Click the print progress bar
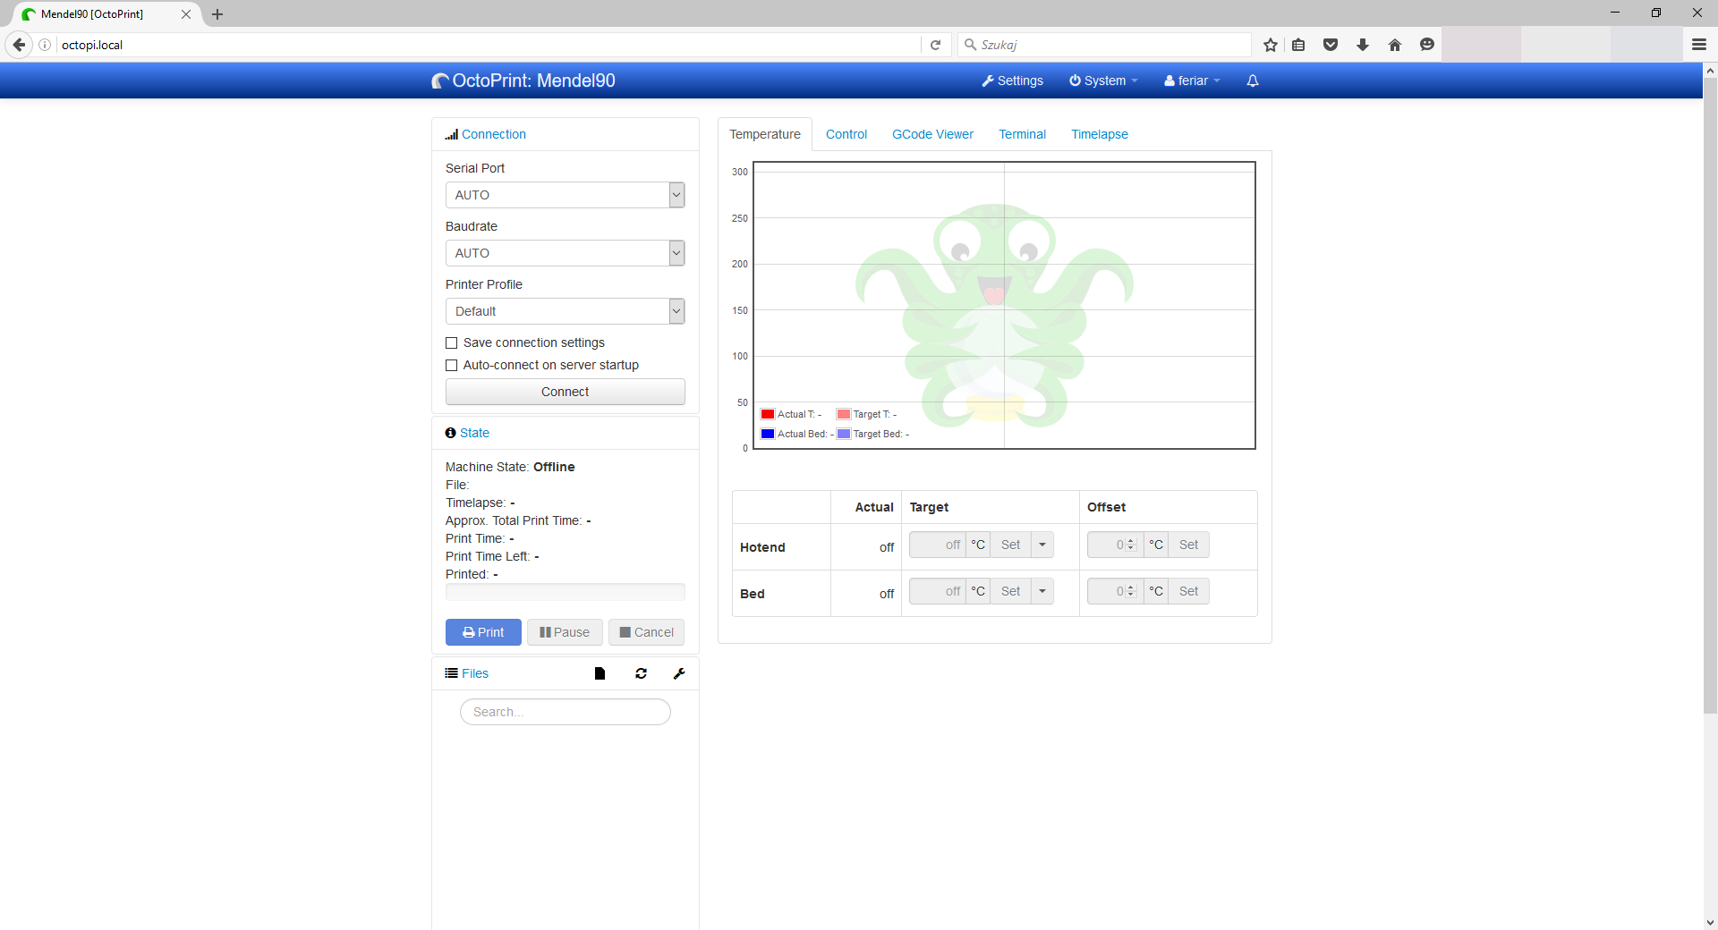Screen dimensions: 1718x930 (x=566, y=592)
